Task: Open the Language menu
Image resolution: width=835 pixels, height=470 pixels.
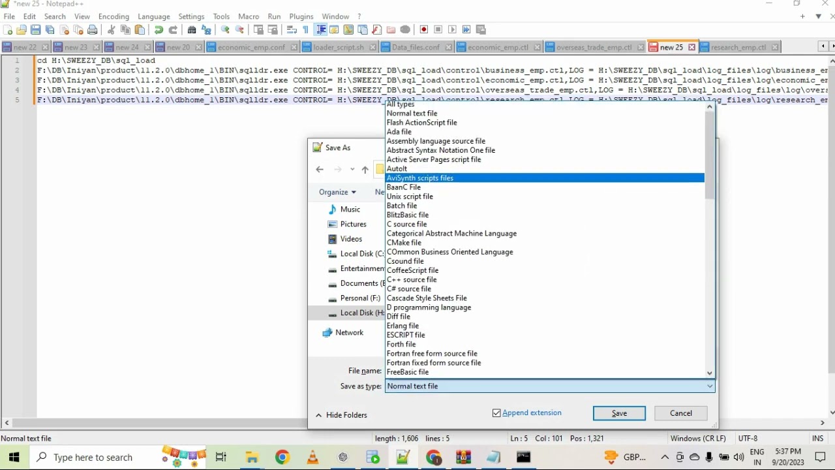Action: point(154,16)
